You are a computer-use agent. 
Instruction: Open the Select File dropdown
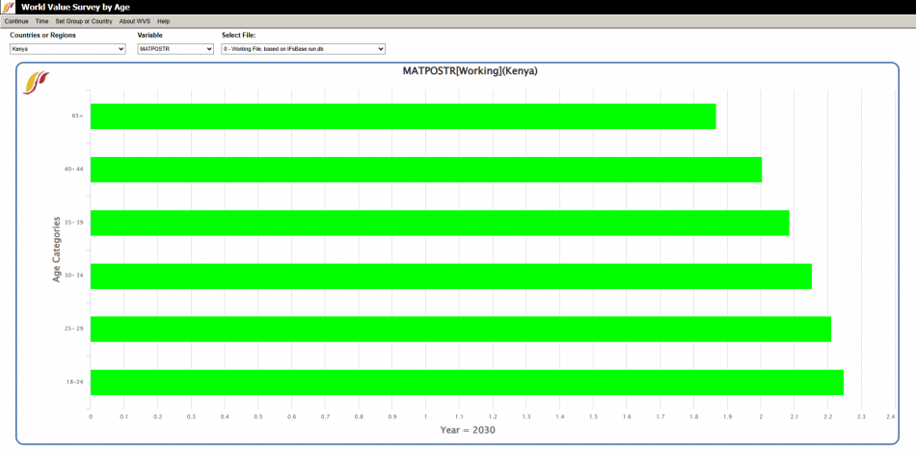303,49
